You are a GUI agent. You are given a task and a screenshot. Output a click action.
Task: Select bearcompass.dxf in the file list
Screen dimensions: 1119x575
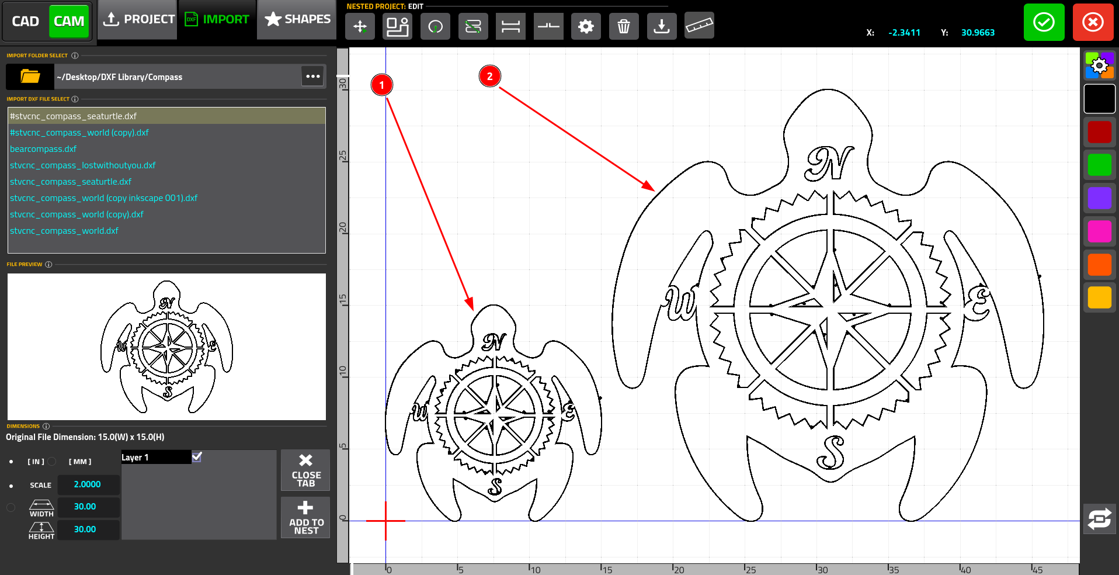coord(43,149)
